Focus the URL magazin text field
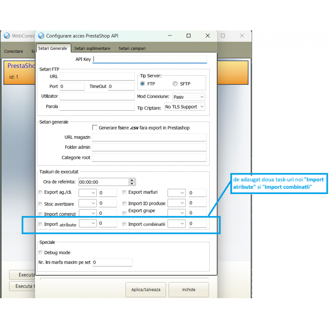Screen dimensions: 329x329 tap(149, 137)
